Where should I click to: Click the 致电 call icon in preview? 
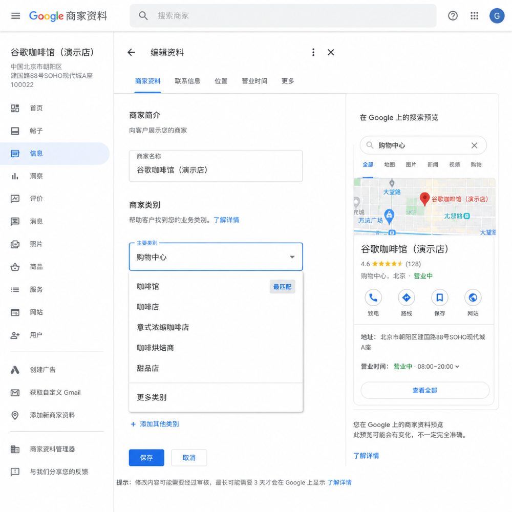(373, 297)
